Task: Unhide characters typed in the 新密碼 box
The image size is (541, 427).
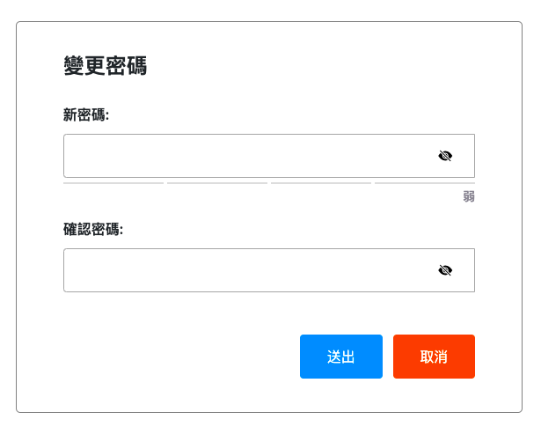Action: [445, 156]
